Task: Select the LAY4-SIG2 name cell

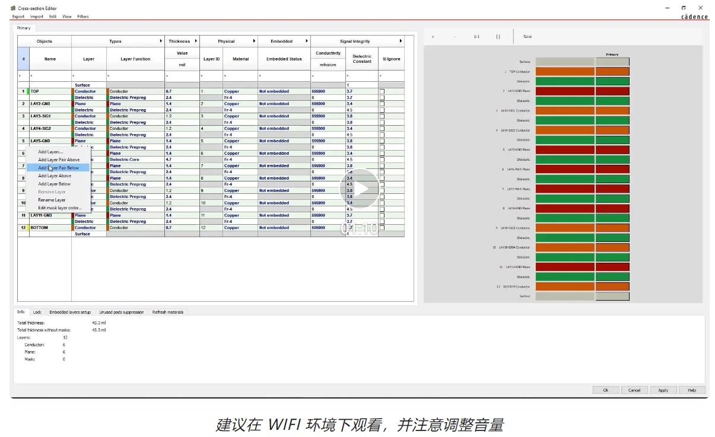Action: [x=50, y=129]
